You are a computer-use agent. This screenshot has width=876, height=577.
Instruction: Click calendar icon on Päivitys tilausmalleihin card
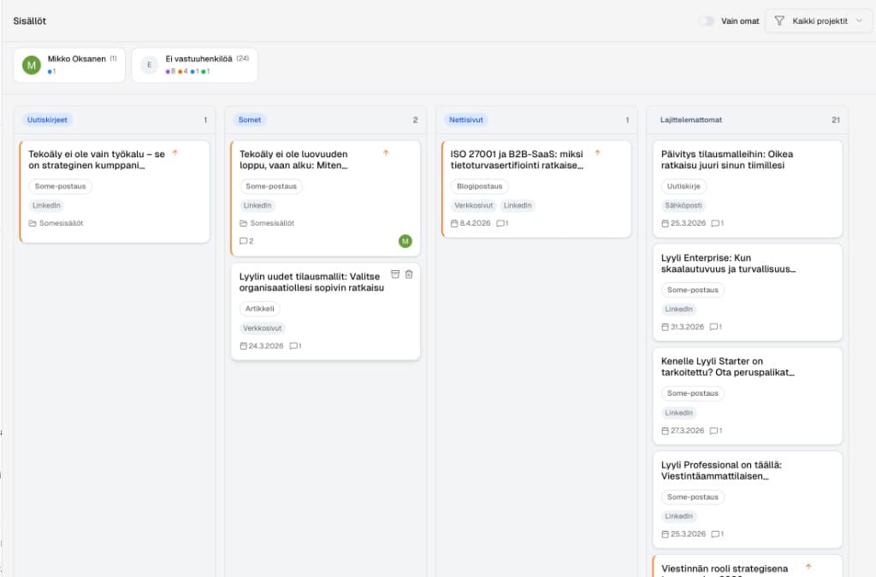click(x=665, y=223)
